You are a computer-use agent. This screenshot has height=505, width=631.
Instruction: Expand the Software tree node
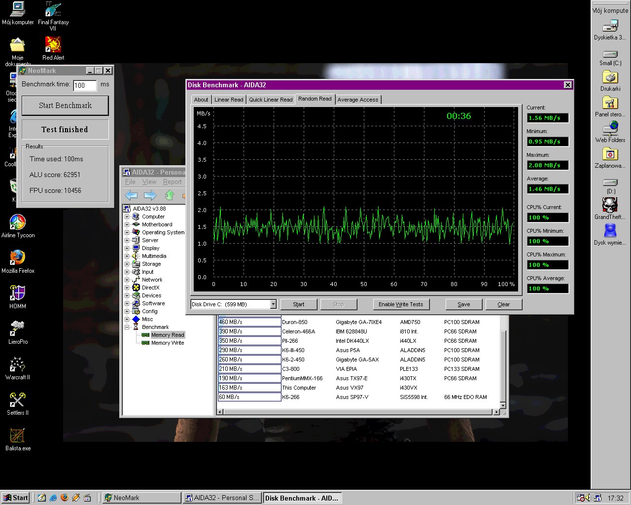coord(127,303)
